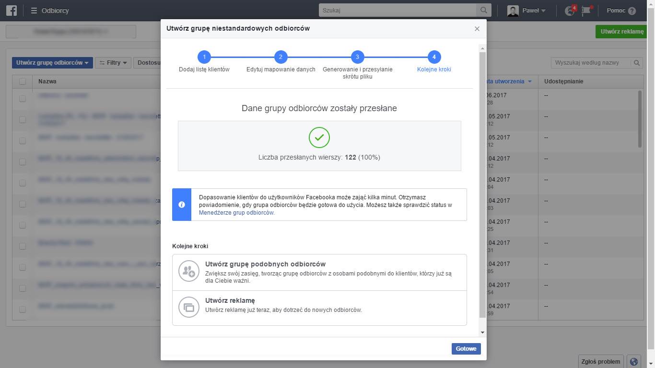Check the first audience row checkbox
Image resolution: width=655 pixels, height=368 pixels.
(x=23, y=99)
